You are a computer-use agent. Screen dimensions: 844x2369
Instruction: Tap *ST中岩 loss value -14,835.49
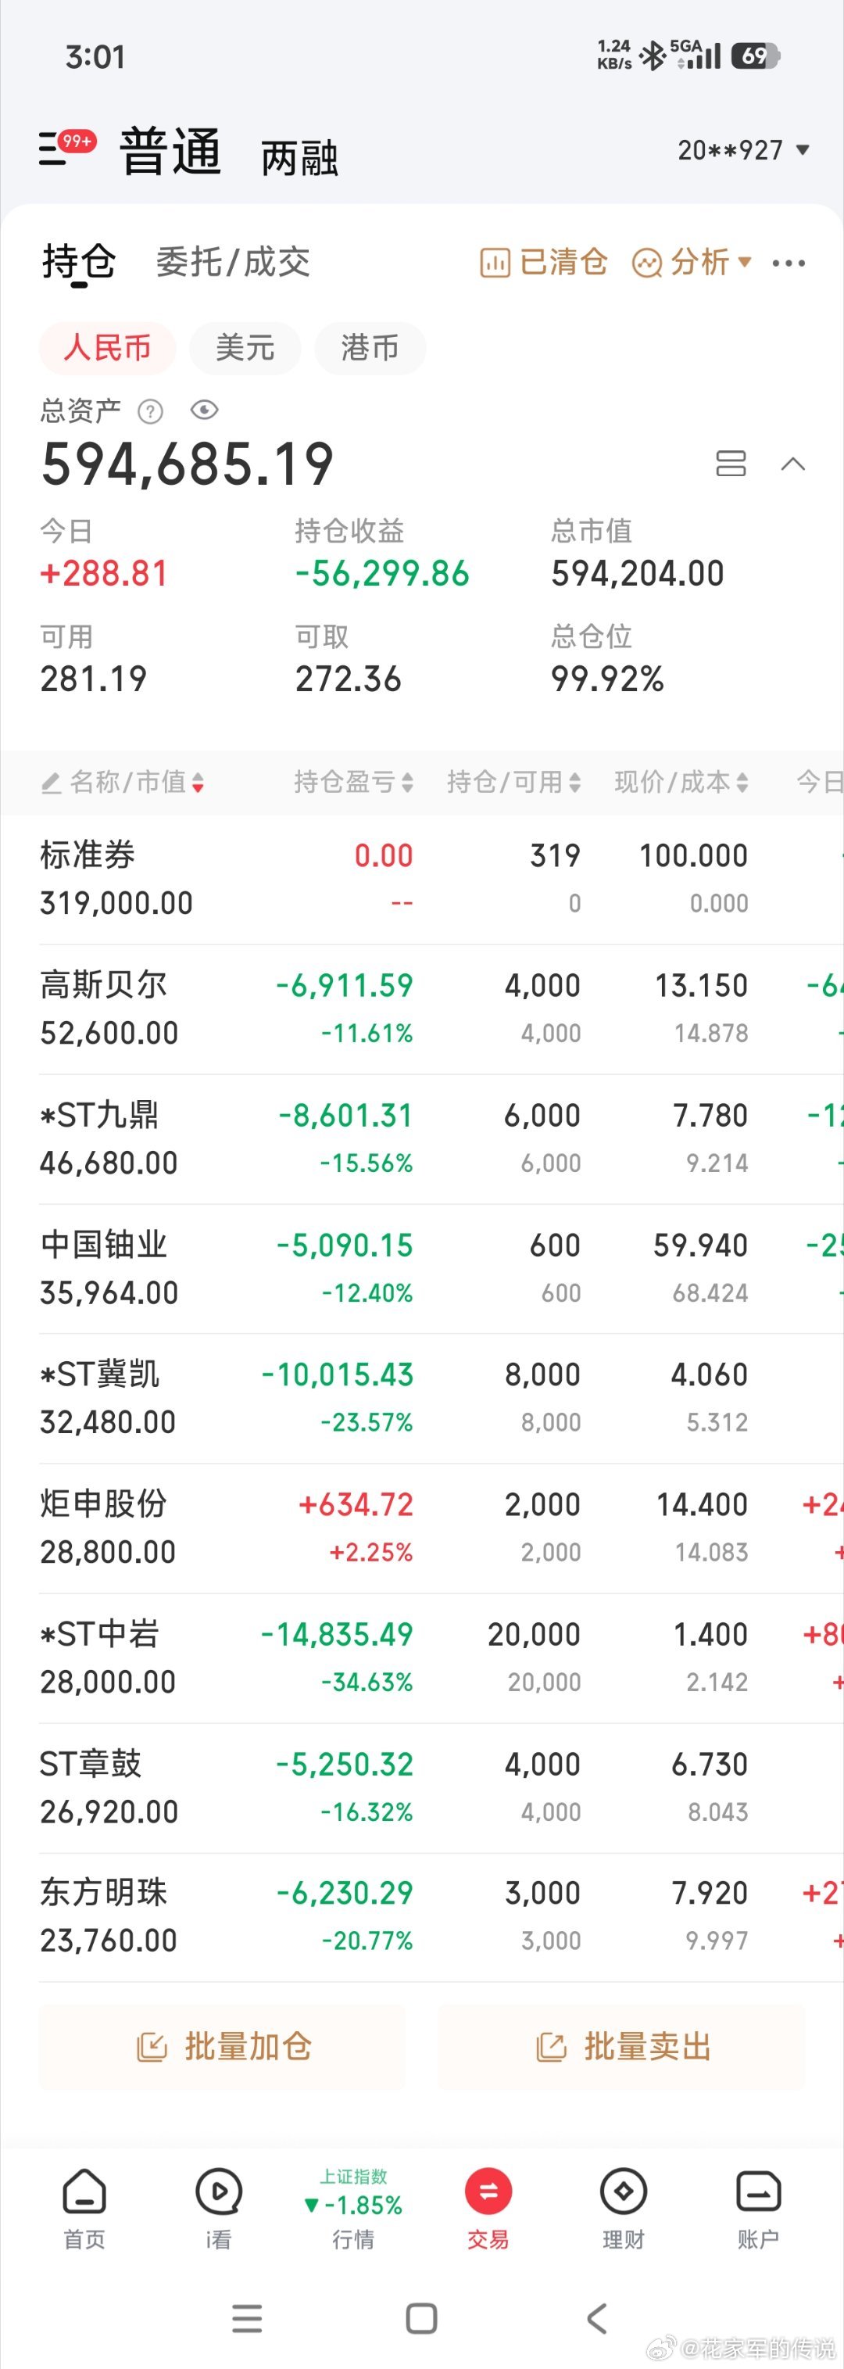coord(338,1634)
